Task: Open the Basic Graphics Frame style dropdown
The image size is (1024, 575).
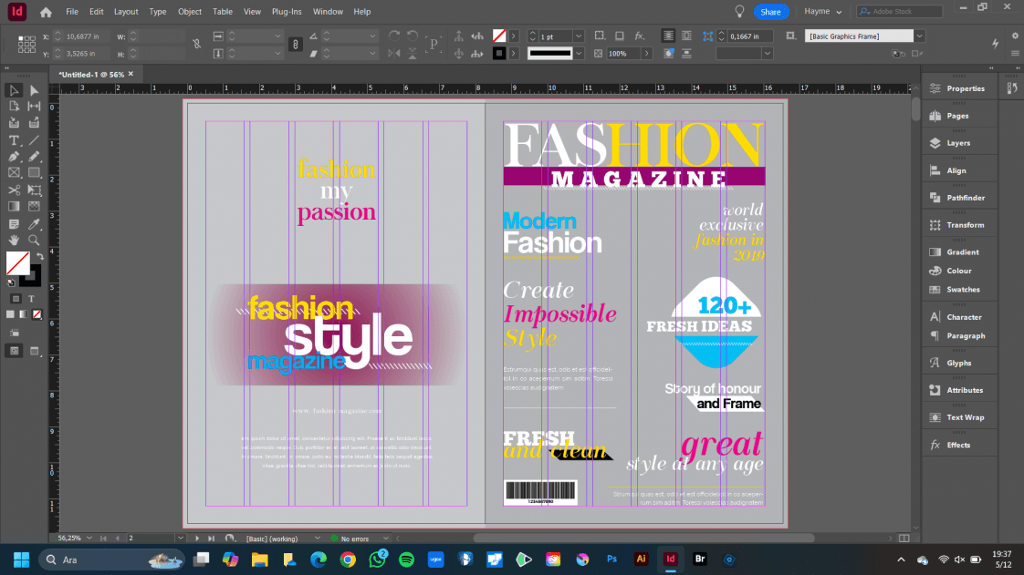Action: [919, 36]
